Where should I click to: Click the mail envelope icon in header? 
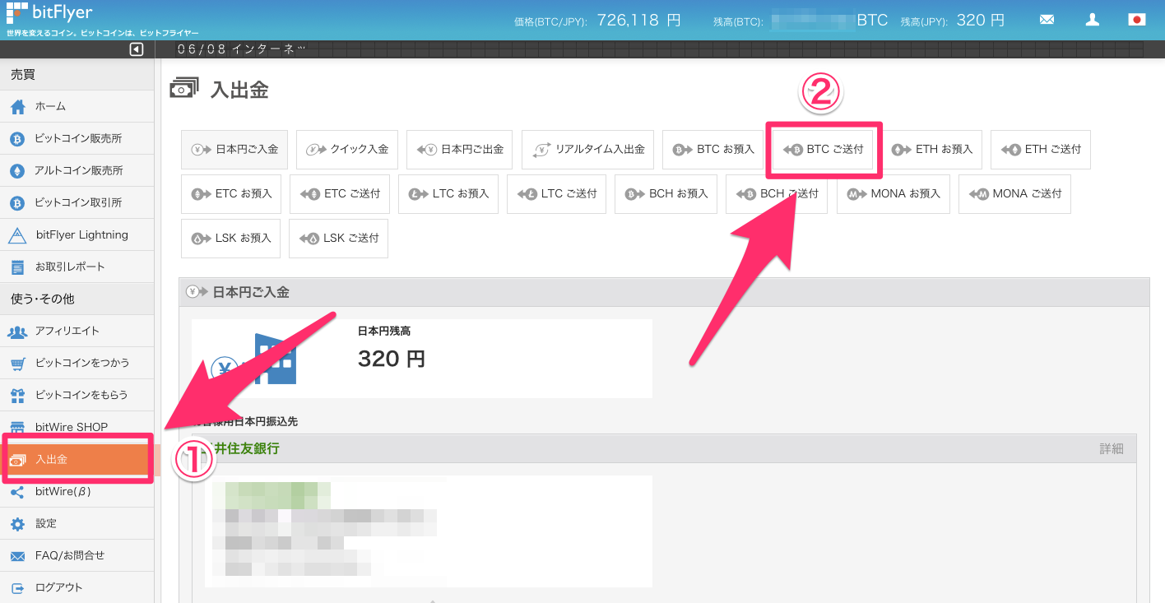(x=1047, y=20)
